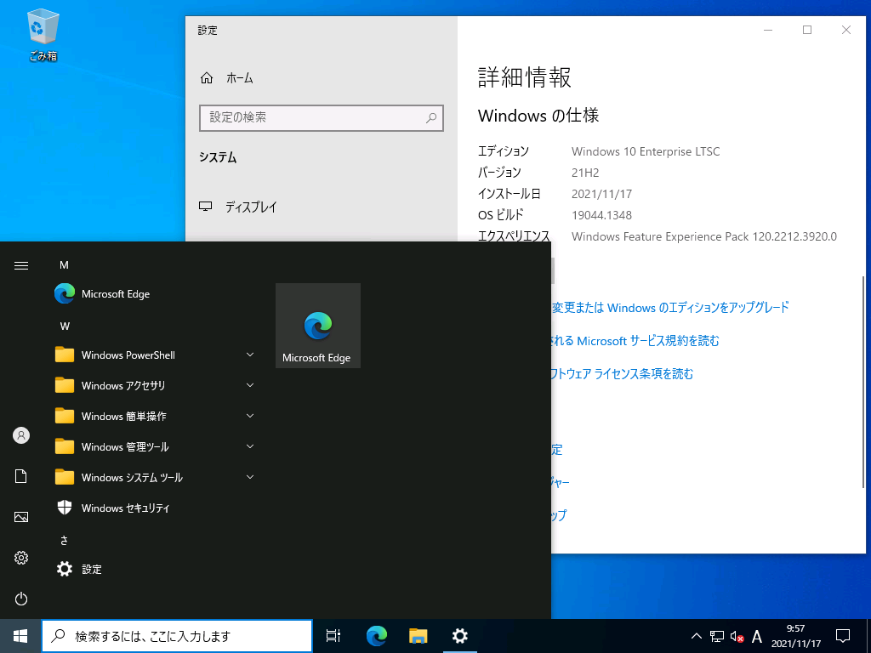
Task: Open Documents icon in Start sidebar
Action: [21, 476]
